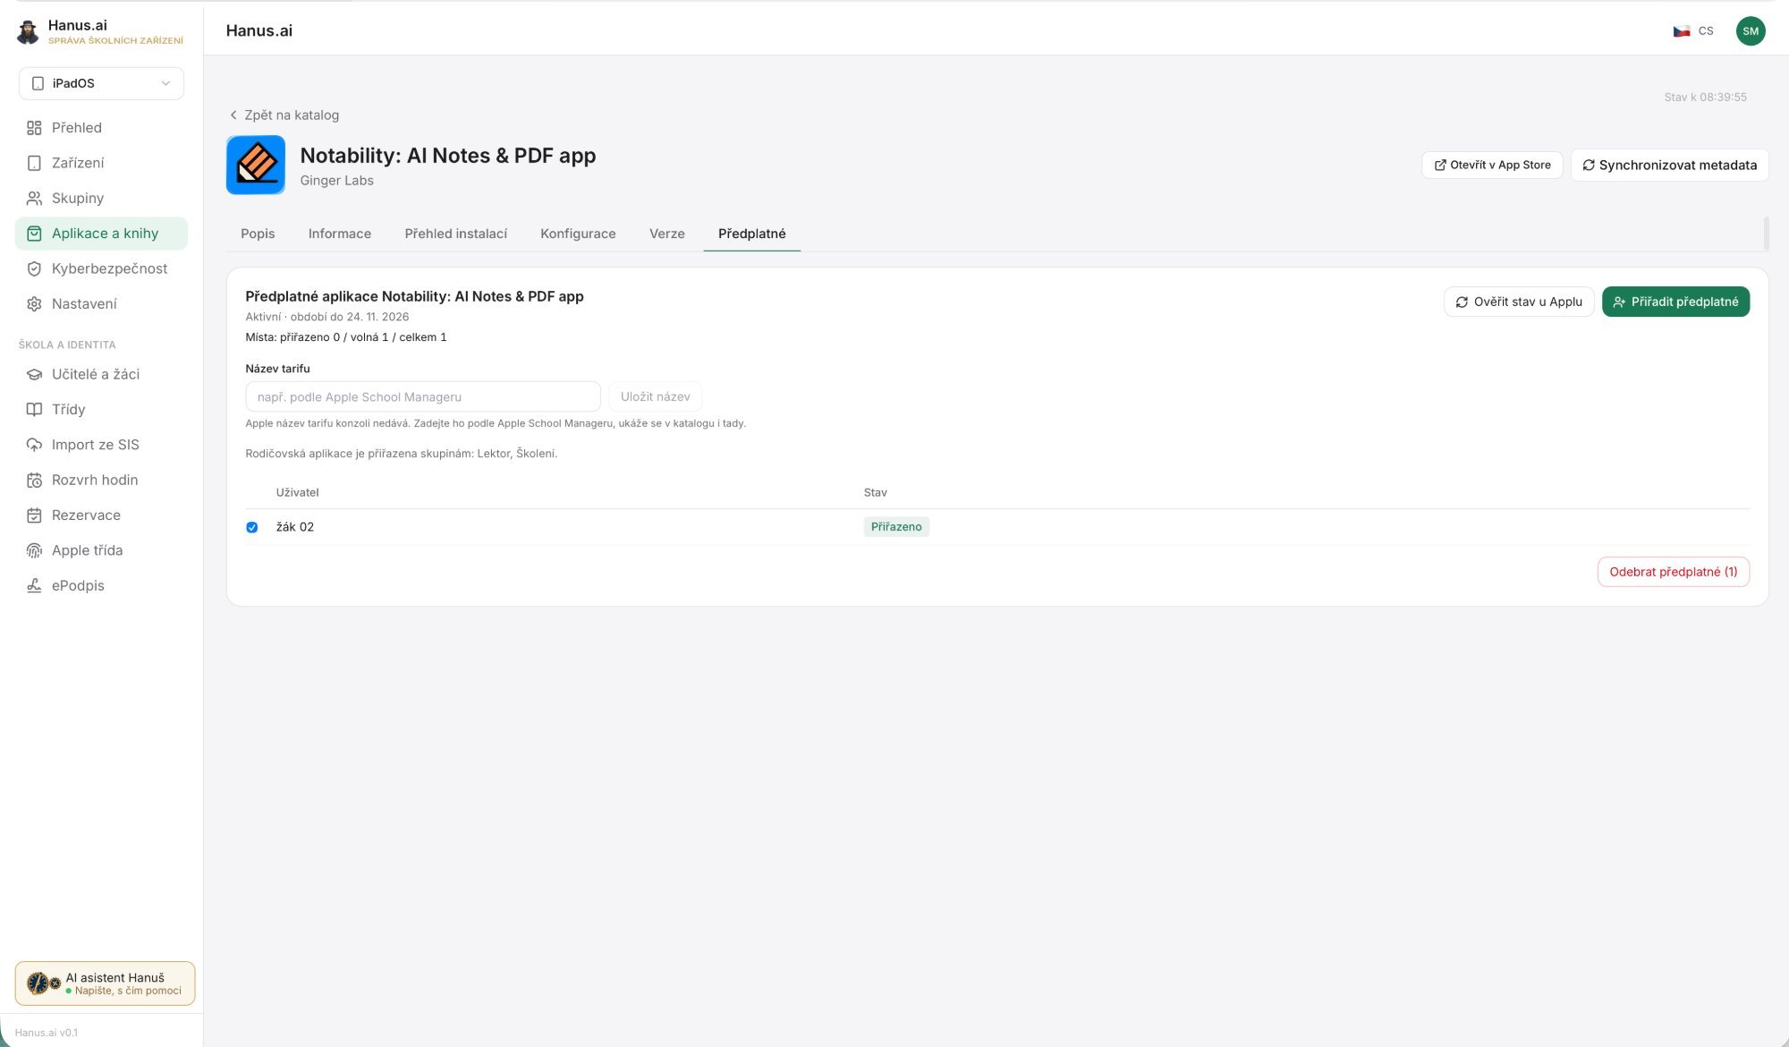Viewport: 1789px width, 1047px height.
Task: Select the Předplatné tab
Action: coord(752,234)
